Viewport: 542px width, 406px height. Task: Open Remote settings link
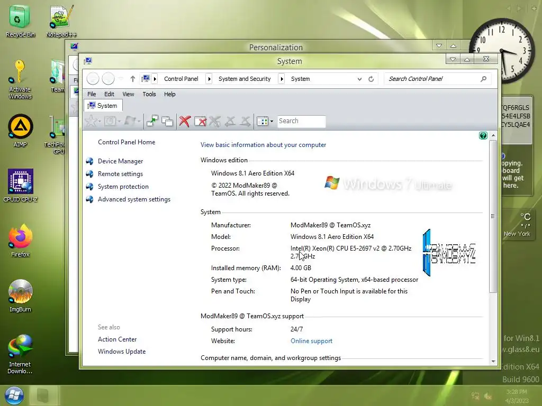tap(120, 173)
